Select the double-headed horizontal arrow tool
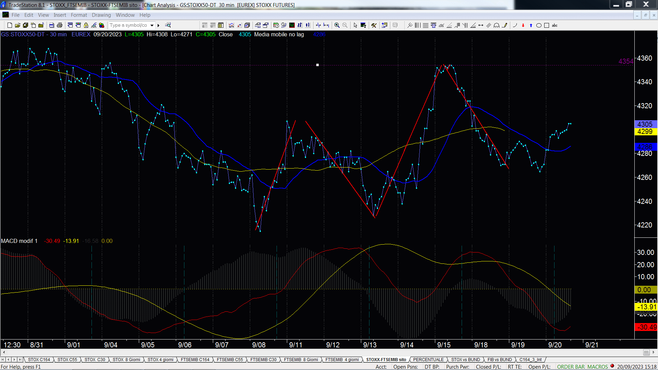 coord(481,25)
